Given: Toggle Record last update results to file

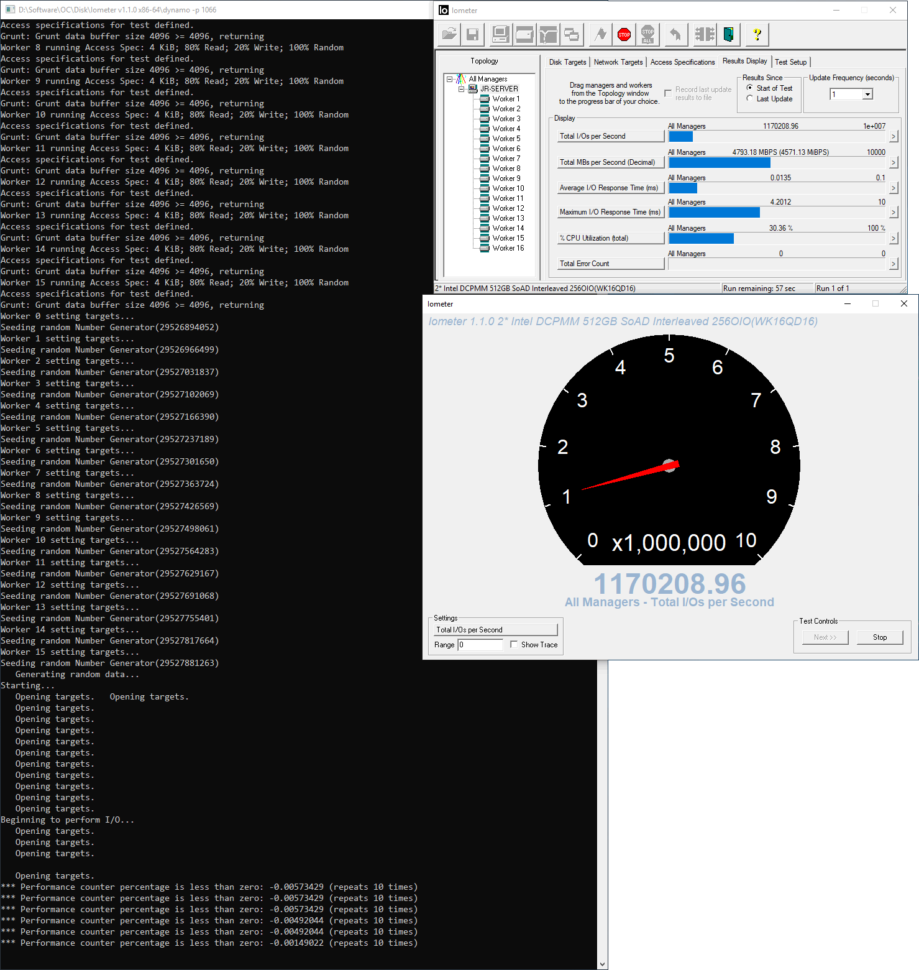Looking at the screenshot, I should 668,93.
